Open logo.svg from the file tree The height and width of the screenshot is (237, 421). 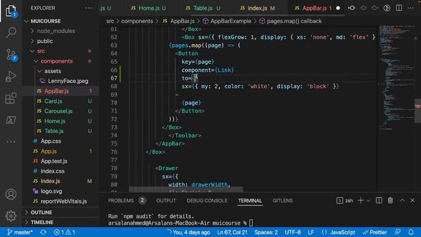51,191
